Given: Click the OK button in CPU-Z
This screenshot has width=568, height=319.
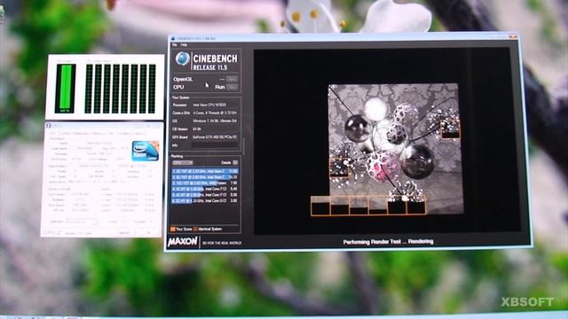Looking at the screenshot, I should coord(148,232).
